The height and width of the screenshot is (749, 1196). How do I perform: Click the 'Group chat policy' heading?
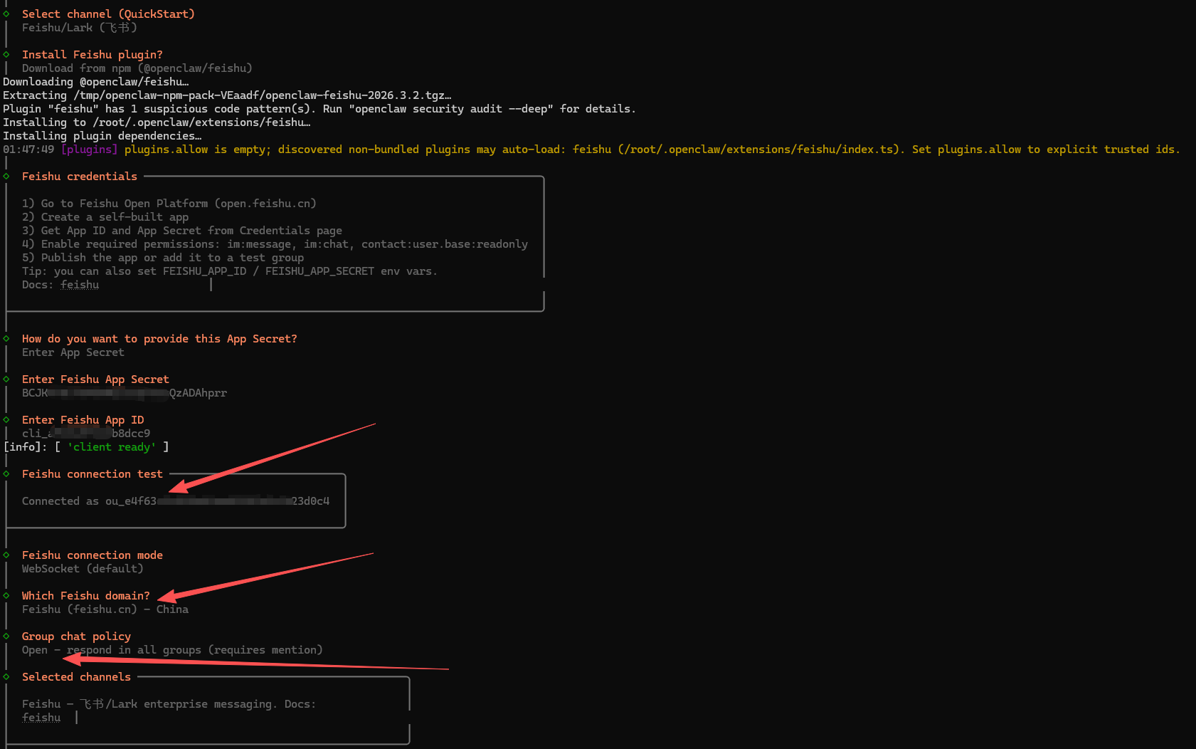pos(76,636)
